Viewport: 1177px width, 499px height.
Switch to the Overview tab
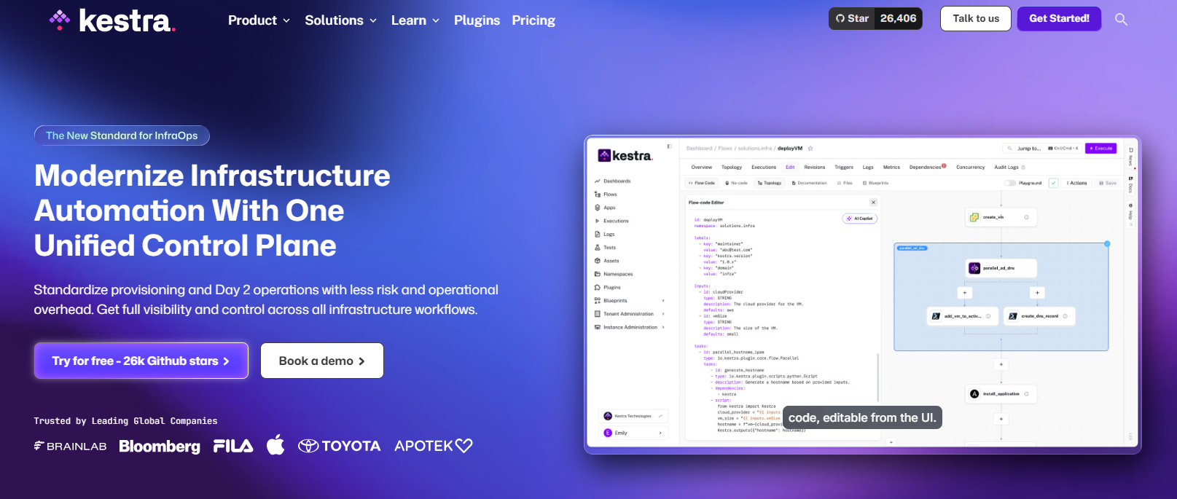[x=701, y=167]
